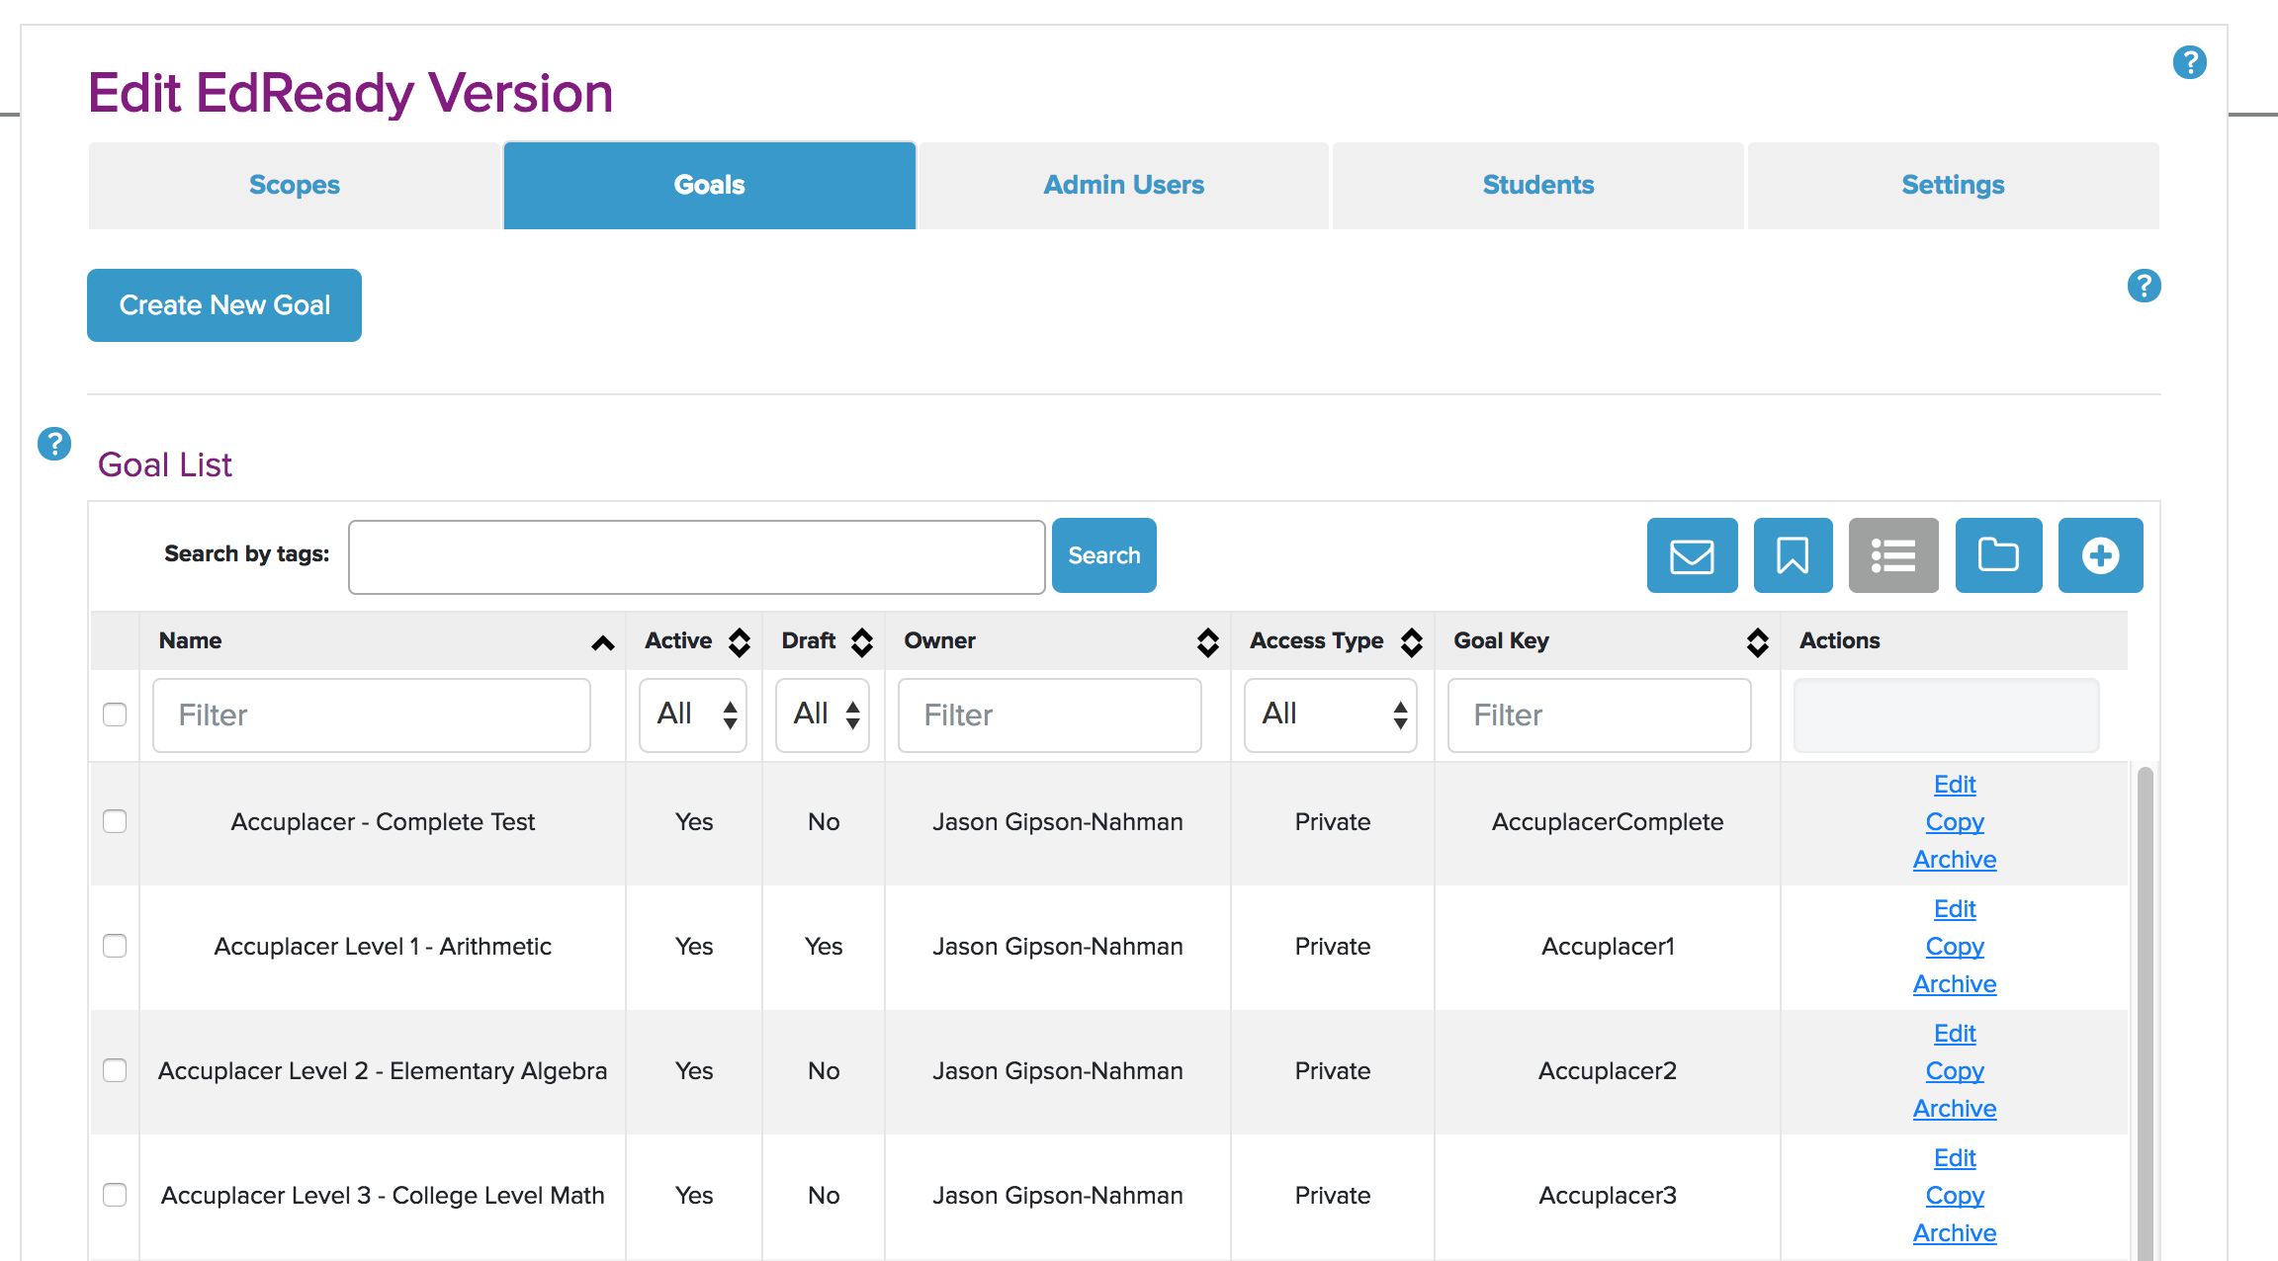Edit the Accuplacer Level 3 goal
This screenshot has height=1261, width=2278.
pyautogui.click(x=1955, y=1158)
